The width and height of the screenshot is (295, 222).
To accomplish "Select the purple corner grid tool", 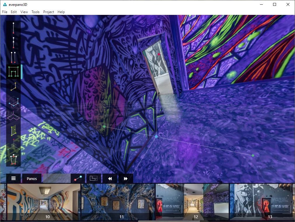I will pyautogui.click(x=13, y=116).
